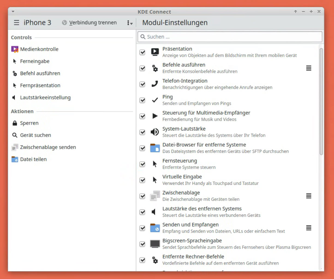Disable the Präsentation plugin checkbox
Viewport: 334px width, 279px height.
[142, 52]
